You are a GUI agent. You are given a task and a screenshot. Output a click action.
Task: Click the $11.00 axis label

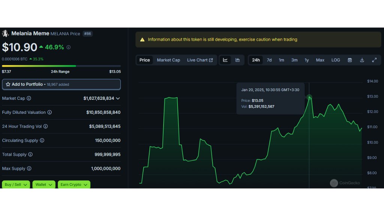click(372, 127)
